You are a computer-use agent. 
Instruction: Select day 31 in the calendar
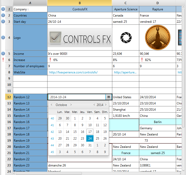(90, 145)
